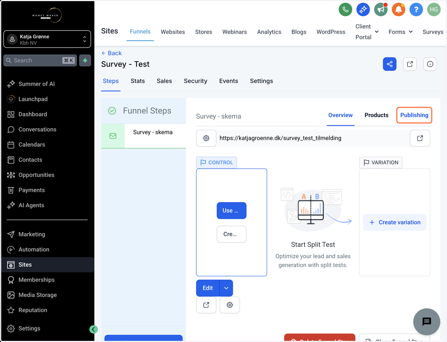Open Summer of AI in sidebar

click(x=37, y=84)
